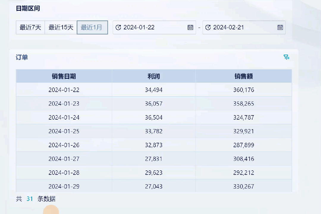Click the 销售额 column header
This screenshot has height=214, width=321.
244,76
